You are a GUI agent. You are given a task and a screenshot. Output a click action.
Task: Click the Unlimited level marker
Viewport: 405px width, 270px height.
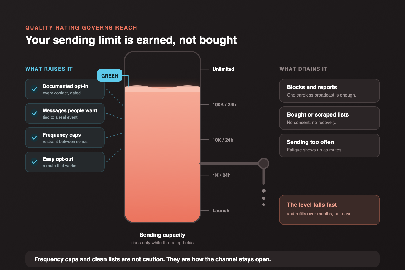tap(223, 69)
